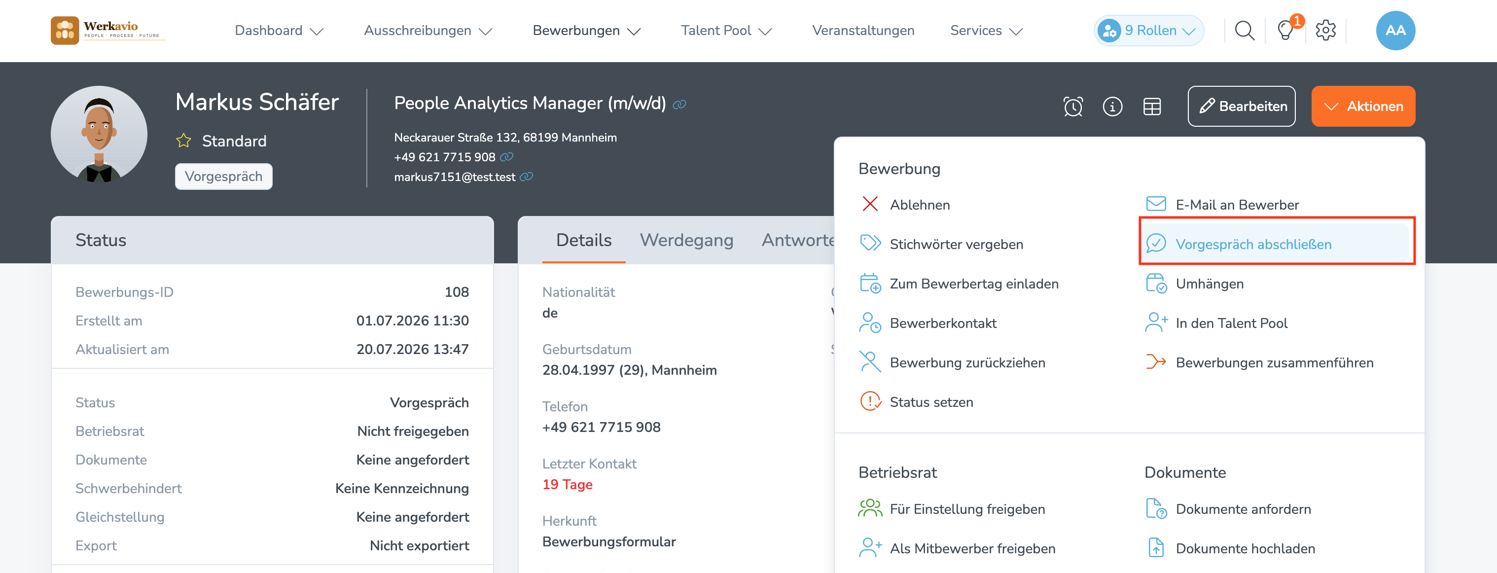Expand the Dashboard menu
This screenshot has width=1497, height=573.
point(279,31)
